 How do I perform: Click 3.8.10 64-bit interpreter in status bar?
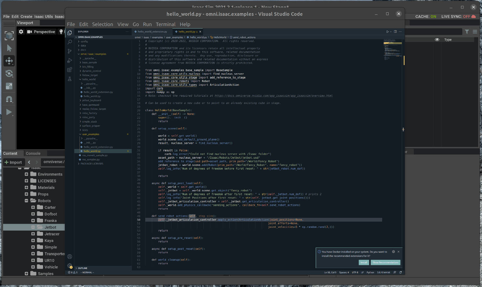384,272
